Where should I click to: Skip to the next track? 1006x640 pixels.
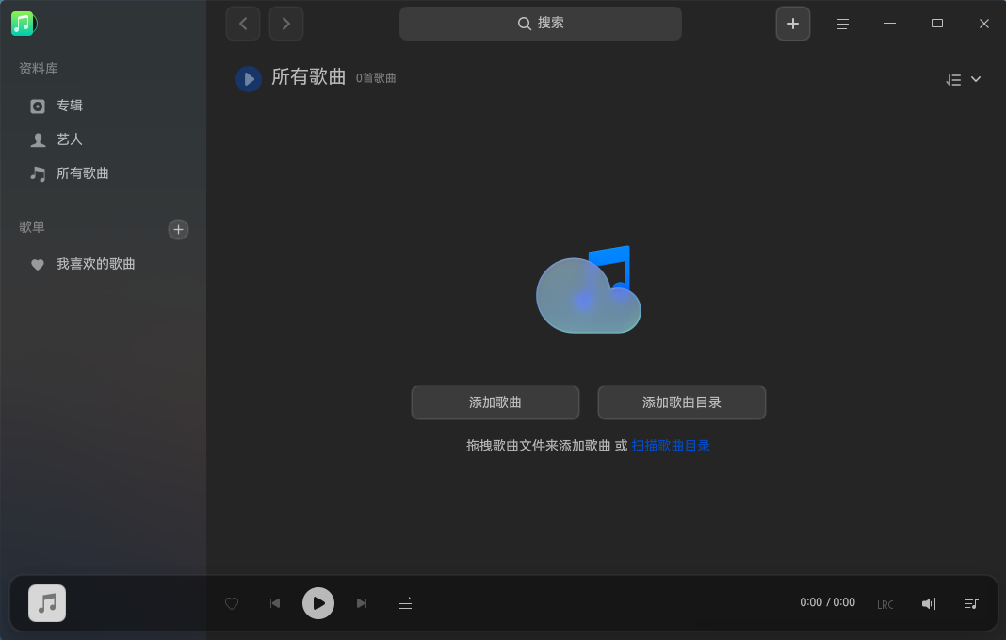[362, 603]
